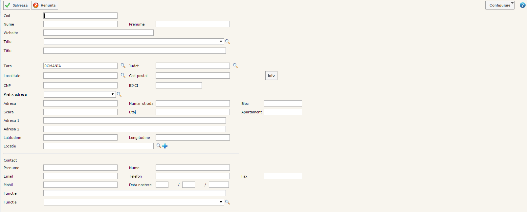Search Locatie using the magnifier icon

pos(159,146)
